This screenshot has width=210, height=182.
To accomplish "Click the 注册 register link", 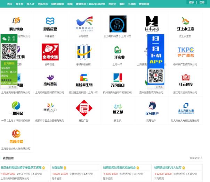I will [x=202, y=2].
